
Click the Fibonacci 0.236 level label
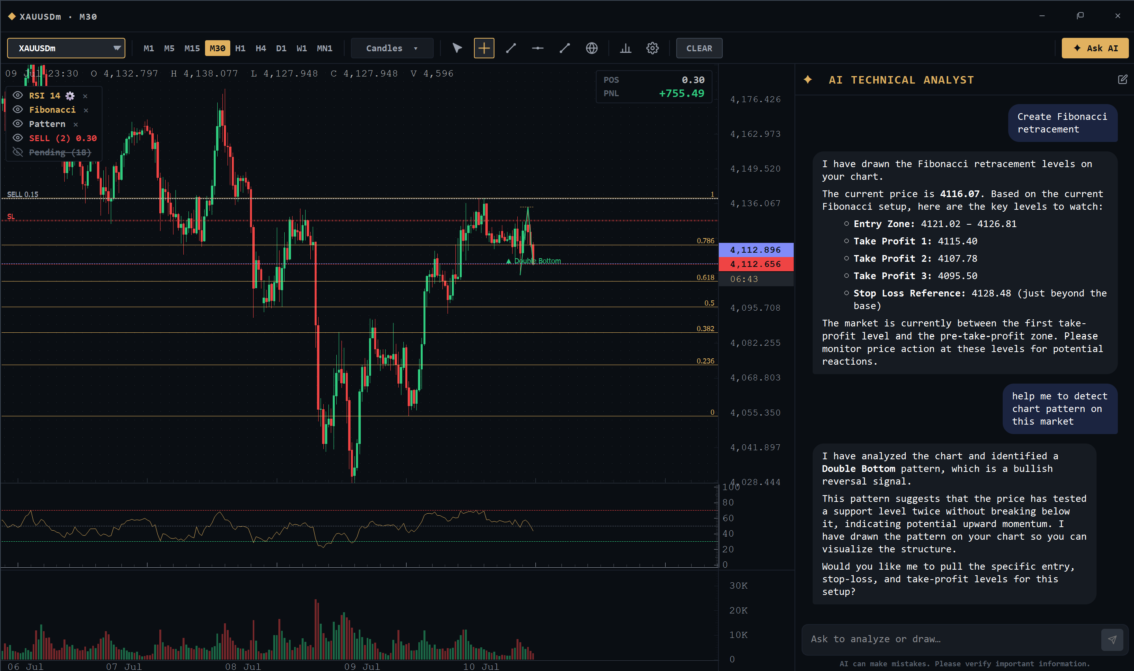(705, 361)
